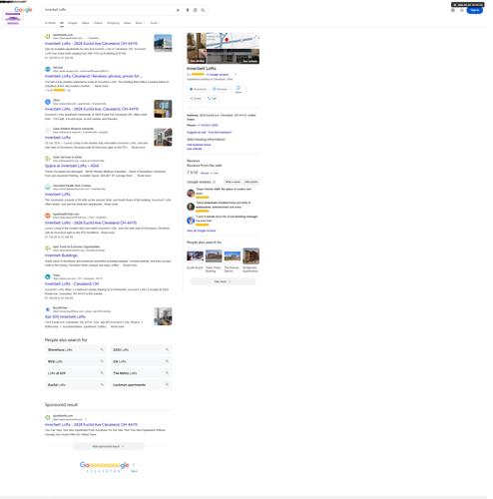Switch to the AI Mode tab
Screen dimensions: 493x499
click(x=51, y=23)
